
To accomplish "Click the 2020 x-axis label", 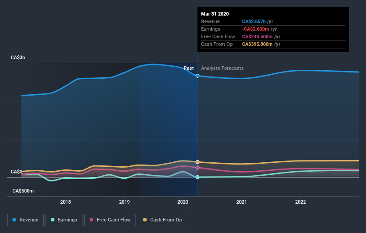I will point(183,202).
